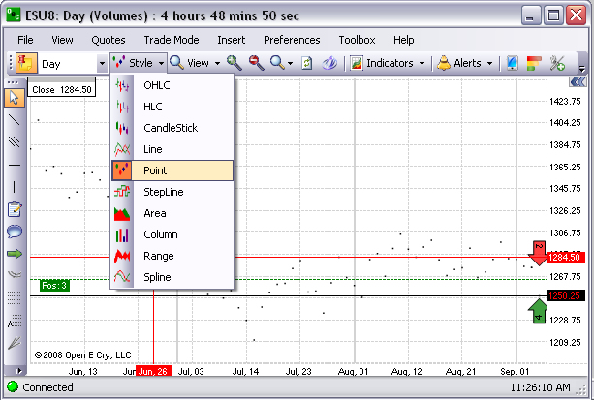The image size is (594, 400).
Task: Click the Pos: 3 position label
Action: coord(54,285)
